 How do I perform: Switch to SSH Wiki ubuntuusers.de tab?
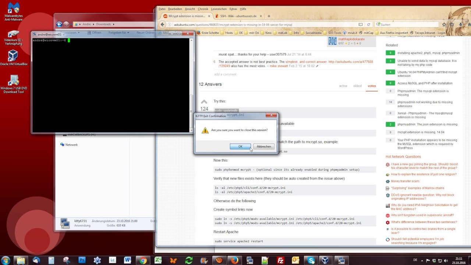pos(239,16)
